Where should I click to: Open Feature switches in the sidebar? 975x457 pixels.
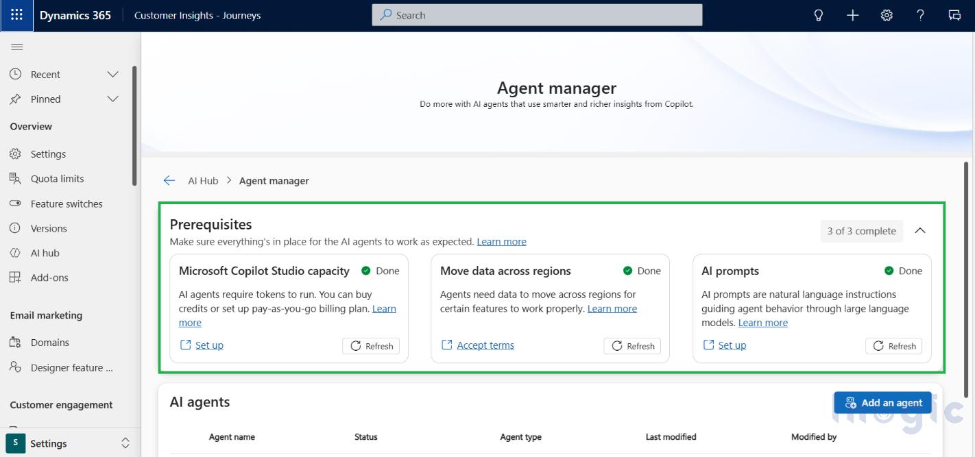tap(67, 203)
